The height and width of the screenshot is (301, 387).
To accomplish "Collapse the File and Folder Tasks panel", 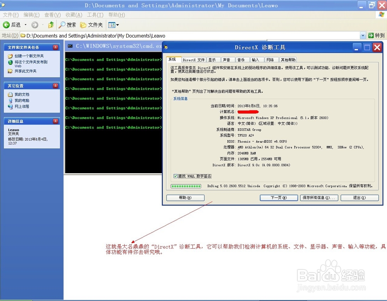I will coord(55,47).
